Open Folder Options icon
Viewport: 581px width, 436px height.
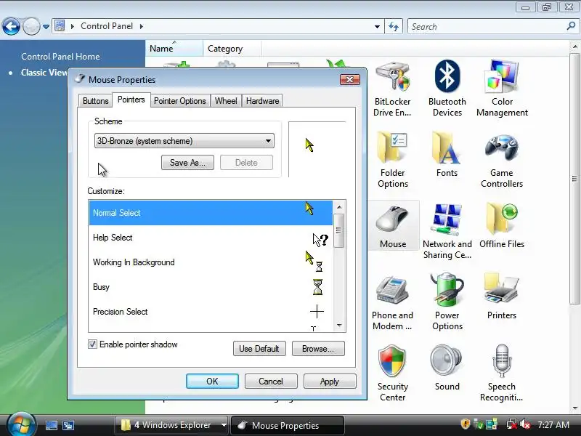click(x=392, y=159)
